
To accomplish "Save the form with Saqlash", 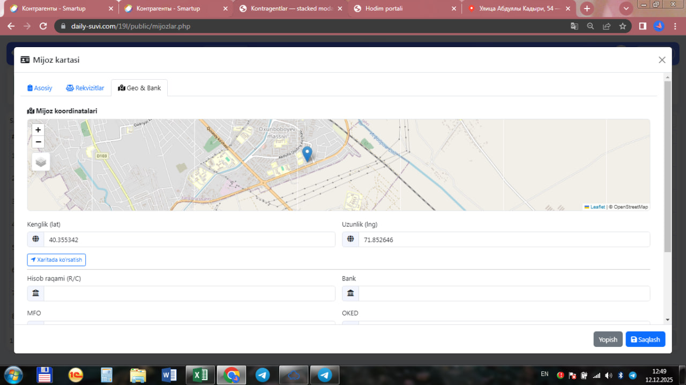I will 645,339.
